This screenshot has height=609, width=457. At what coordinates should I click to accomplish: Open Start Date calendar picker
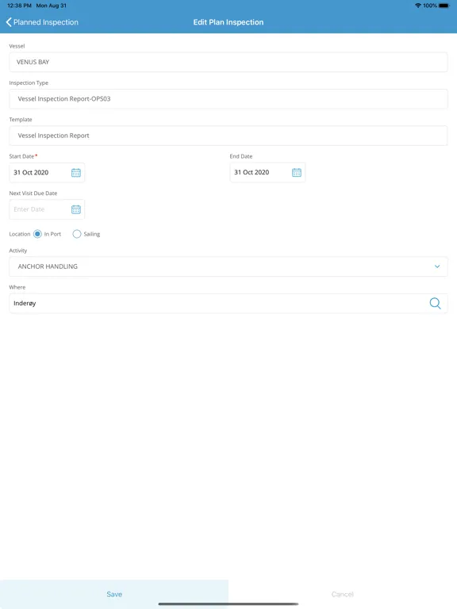tap(76, 173)
